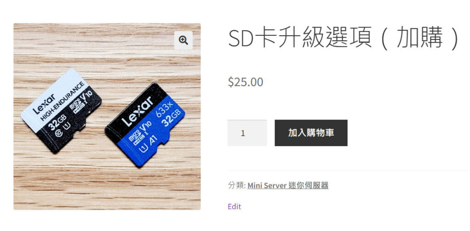Click the microSD HC logo on blue card
470x231 pixels.
pyautogui.click(x=134, y=137)
